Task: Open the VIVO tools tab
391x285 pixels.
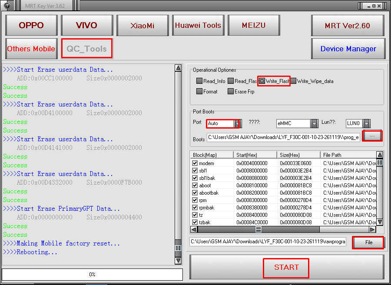Action: click(87, 25)
